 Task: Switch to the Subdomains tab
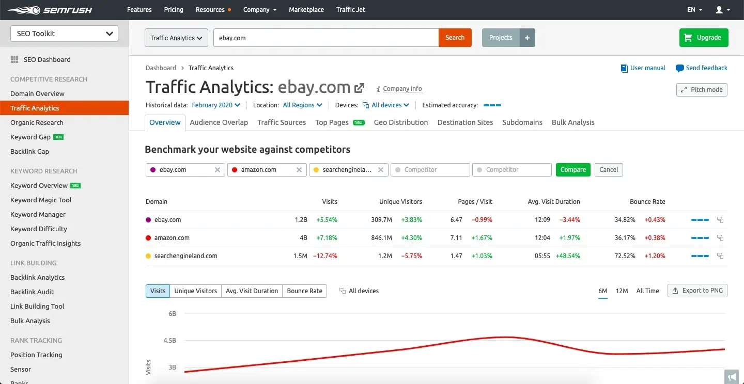tap(522, 123)
